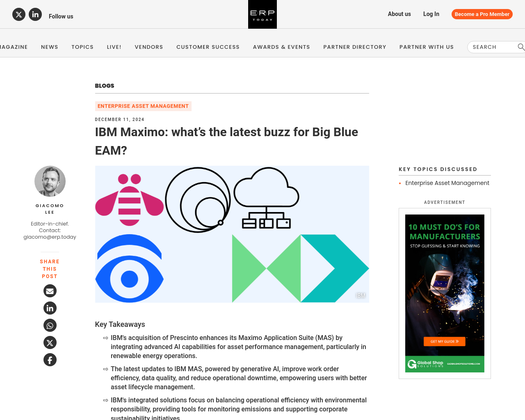This screenshot has height=420, width=525.
Task: Open the News menu item
Action: [50, 47]
